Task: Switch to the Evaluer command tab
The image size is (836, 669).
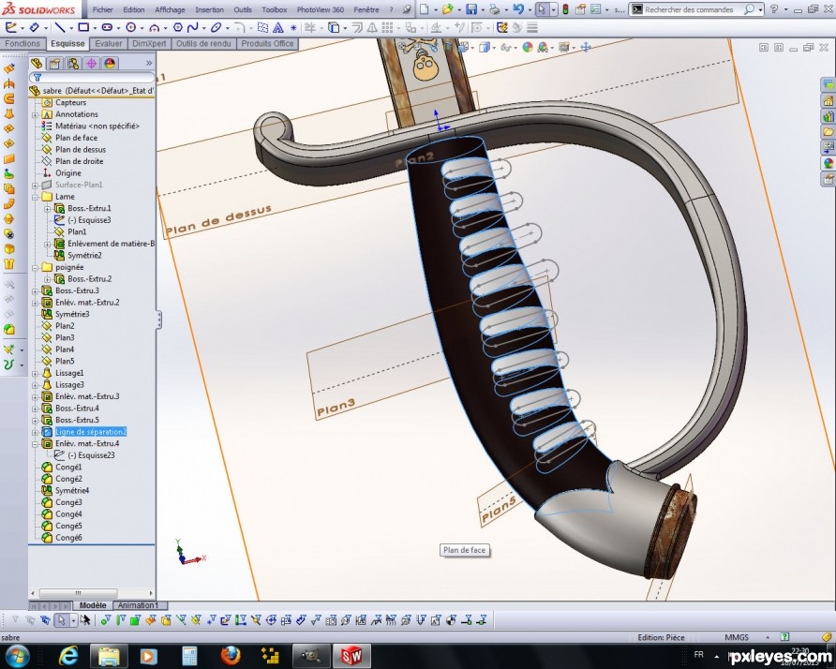Action: point(109,44)
